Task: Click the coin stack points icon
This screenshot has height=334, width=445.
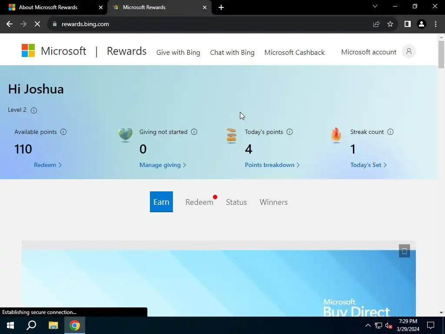Action: (231, 136)
